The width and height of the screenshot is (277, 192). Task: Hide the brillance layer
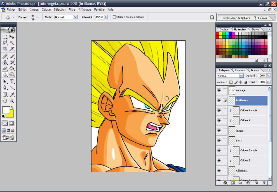pyautogui.click(x=219, y=100)
